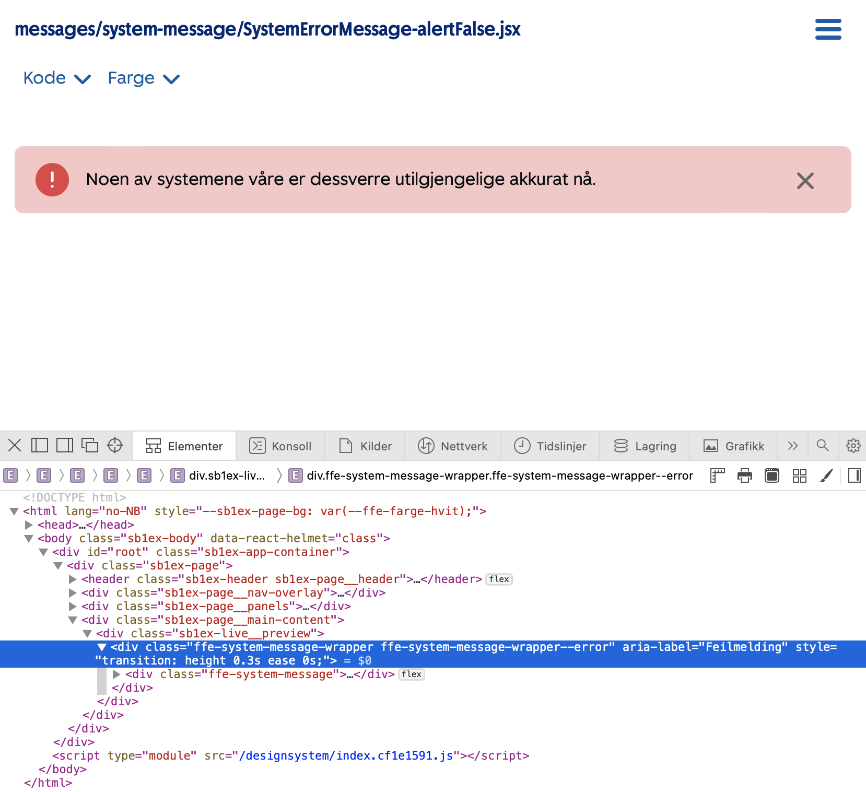Select the script type module line
This screenshot has width=866, height=792.
[291, 755]
